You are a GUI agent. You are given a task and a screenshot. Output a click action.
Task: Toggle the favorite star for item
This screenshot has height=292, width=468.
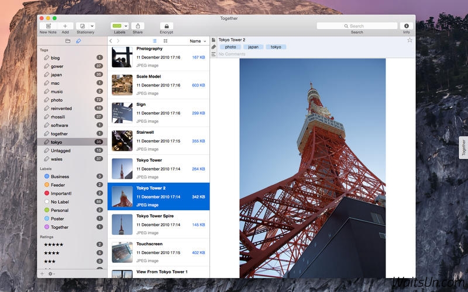409,40
